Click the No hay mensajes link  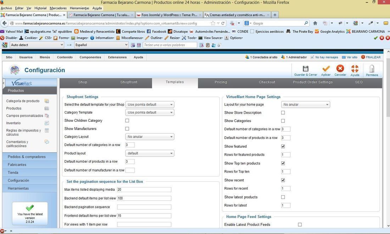[x=327, y=57]
